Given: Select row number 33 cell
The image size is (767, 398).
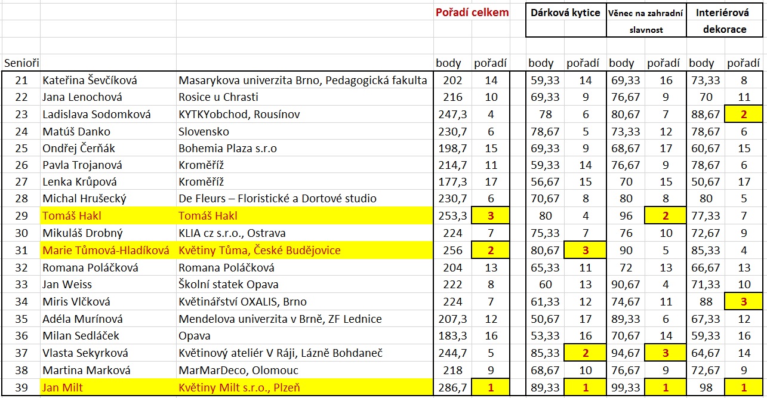Looking at the screenshot, I should pyautogui.click(x=21, y=285).
